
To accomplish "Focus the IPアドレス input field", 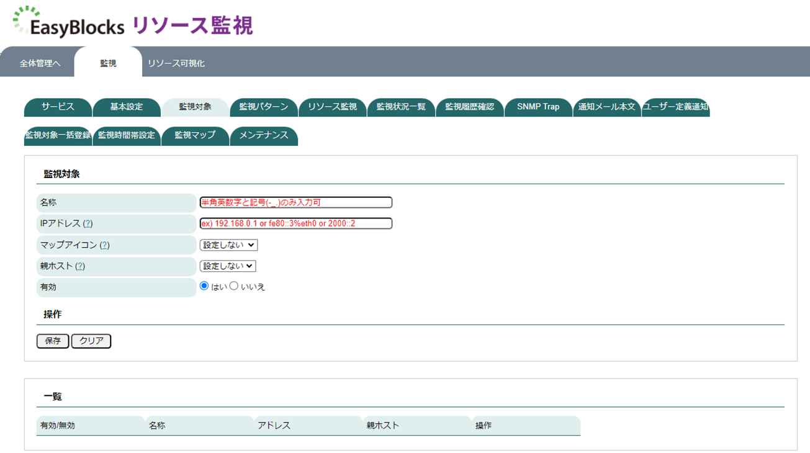I will [x=296, y=223].
